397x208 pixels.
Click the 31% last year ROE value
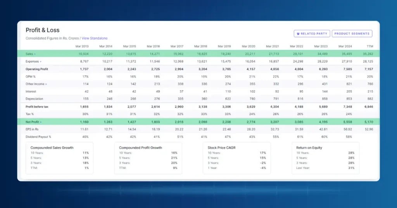351,168
